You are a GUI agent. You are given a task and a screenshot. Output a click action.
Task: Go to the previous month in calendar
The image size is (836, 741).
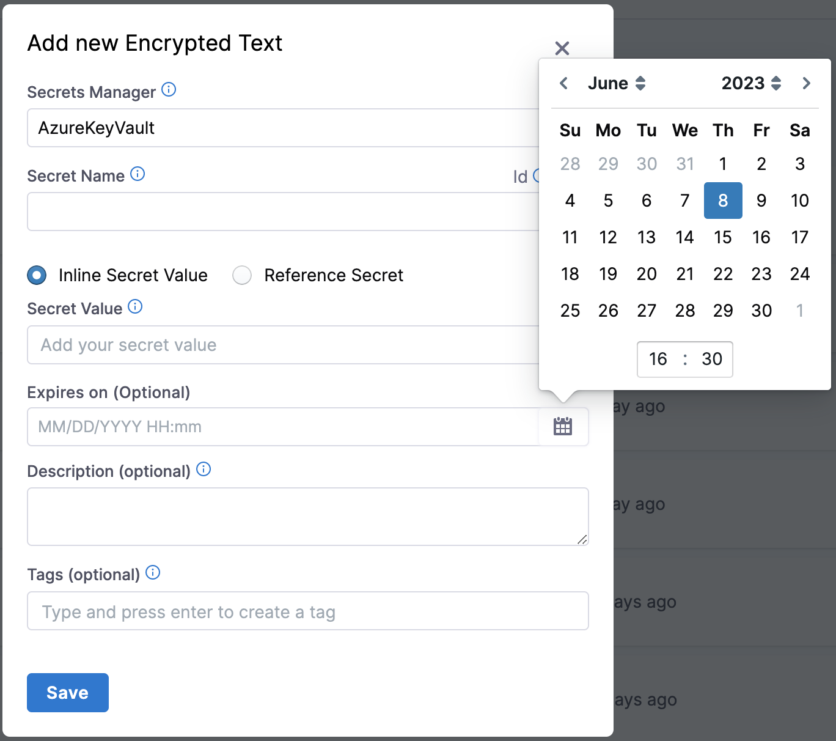(x=563, y=83)
